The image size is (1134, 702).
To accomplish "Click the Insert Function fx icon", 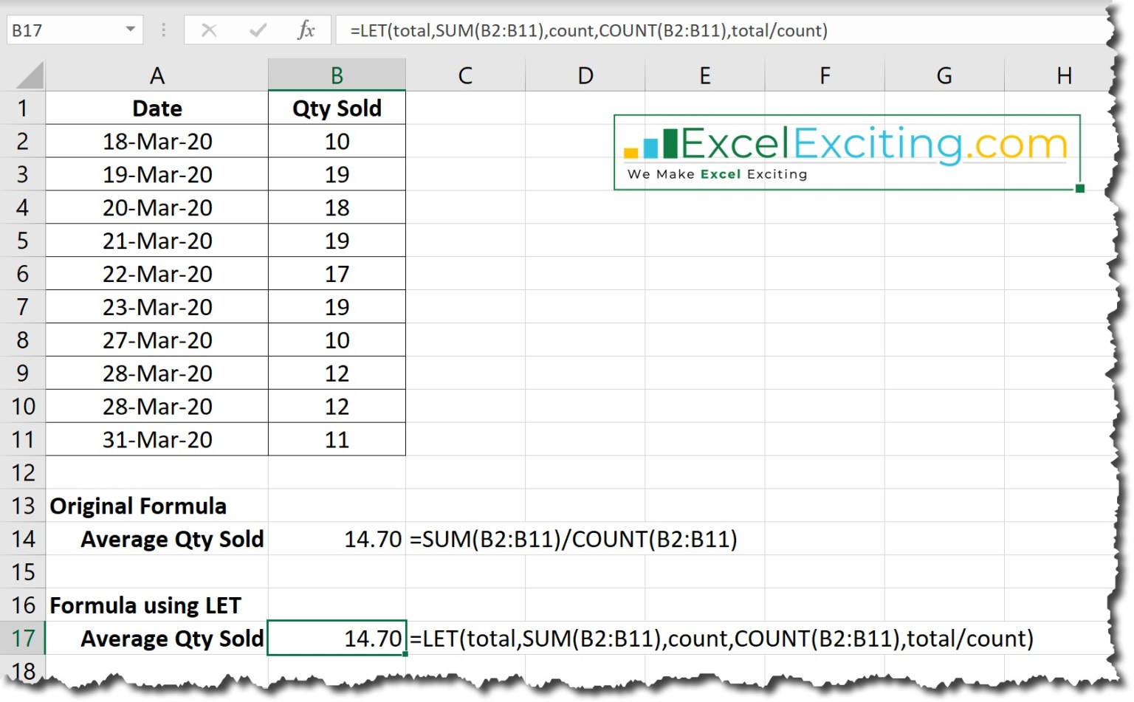I will [306, 30].
